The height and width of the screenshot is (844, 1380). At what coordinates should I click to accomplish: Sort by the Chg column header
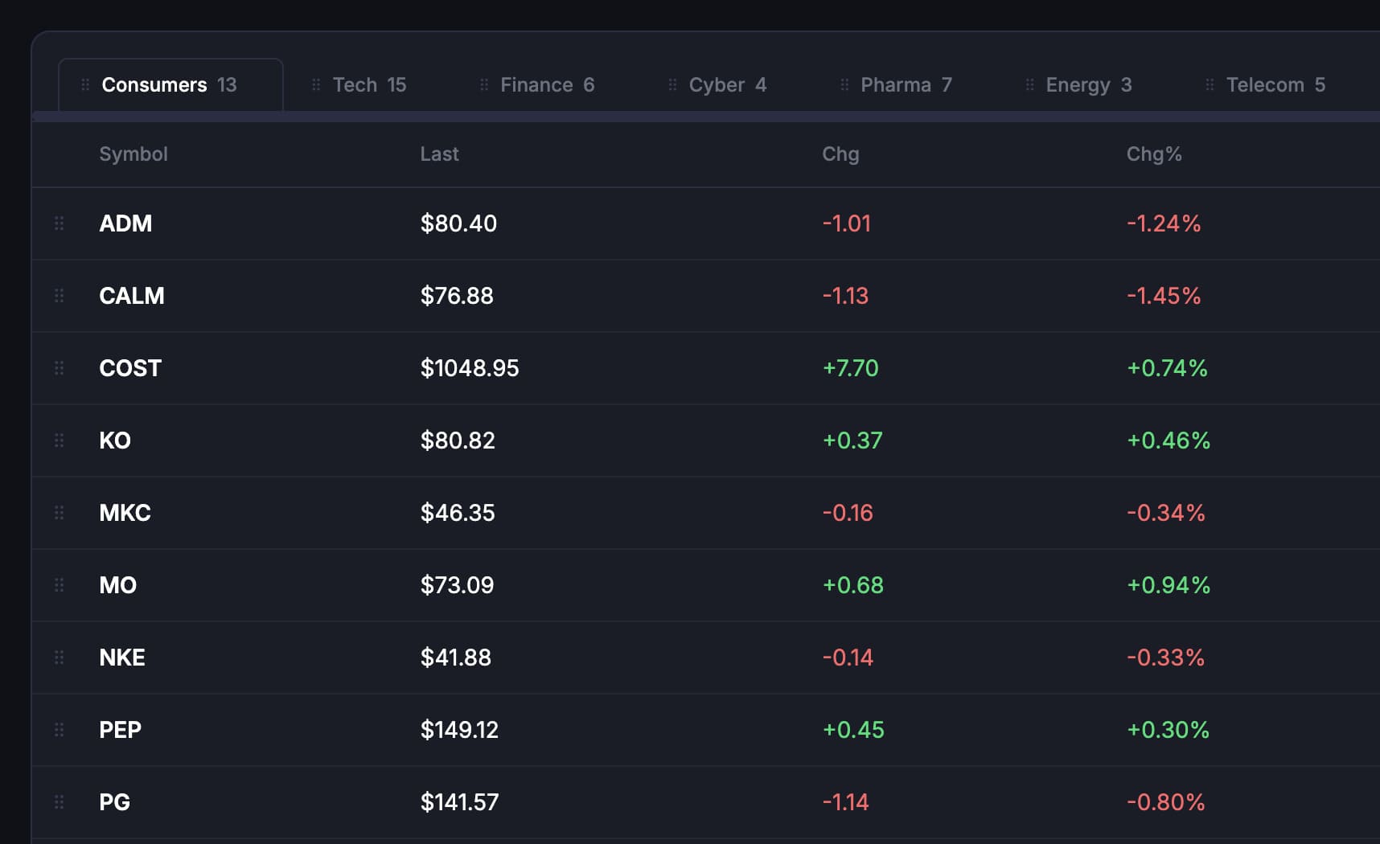point(840,154)
